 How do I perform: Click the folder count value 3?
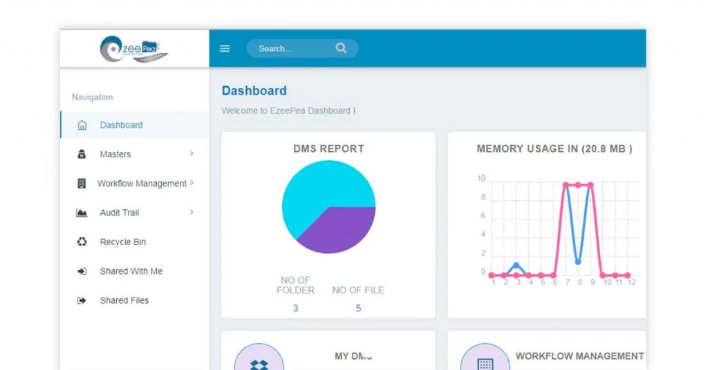coord(295,309)
